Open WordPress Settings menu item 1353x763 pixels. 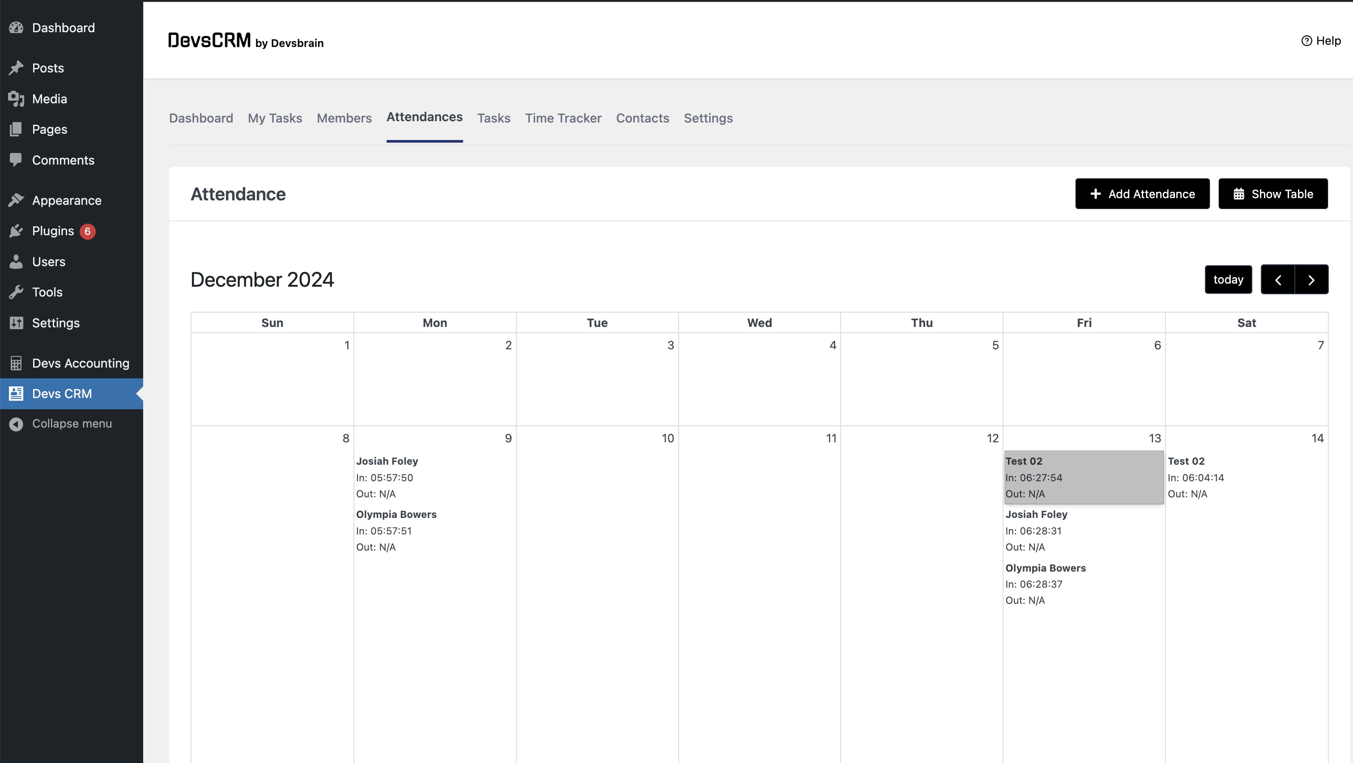(x=72, y=323)
